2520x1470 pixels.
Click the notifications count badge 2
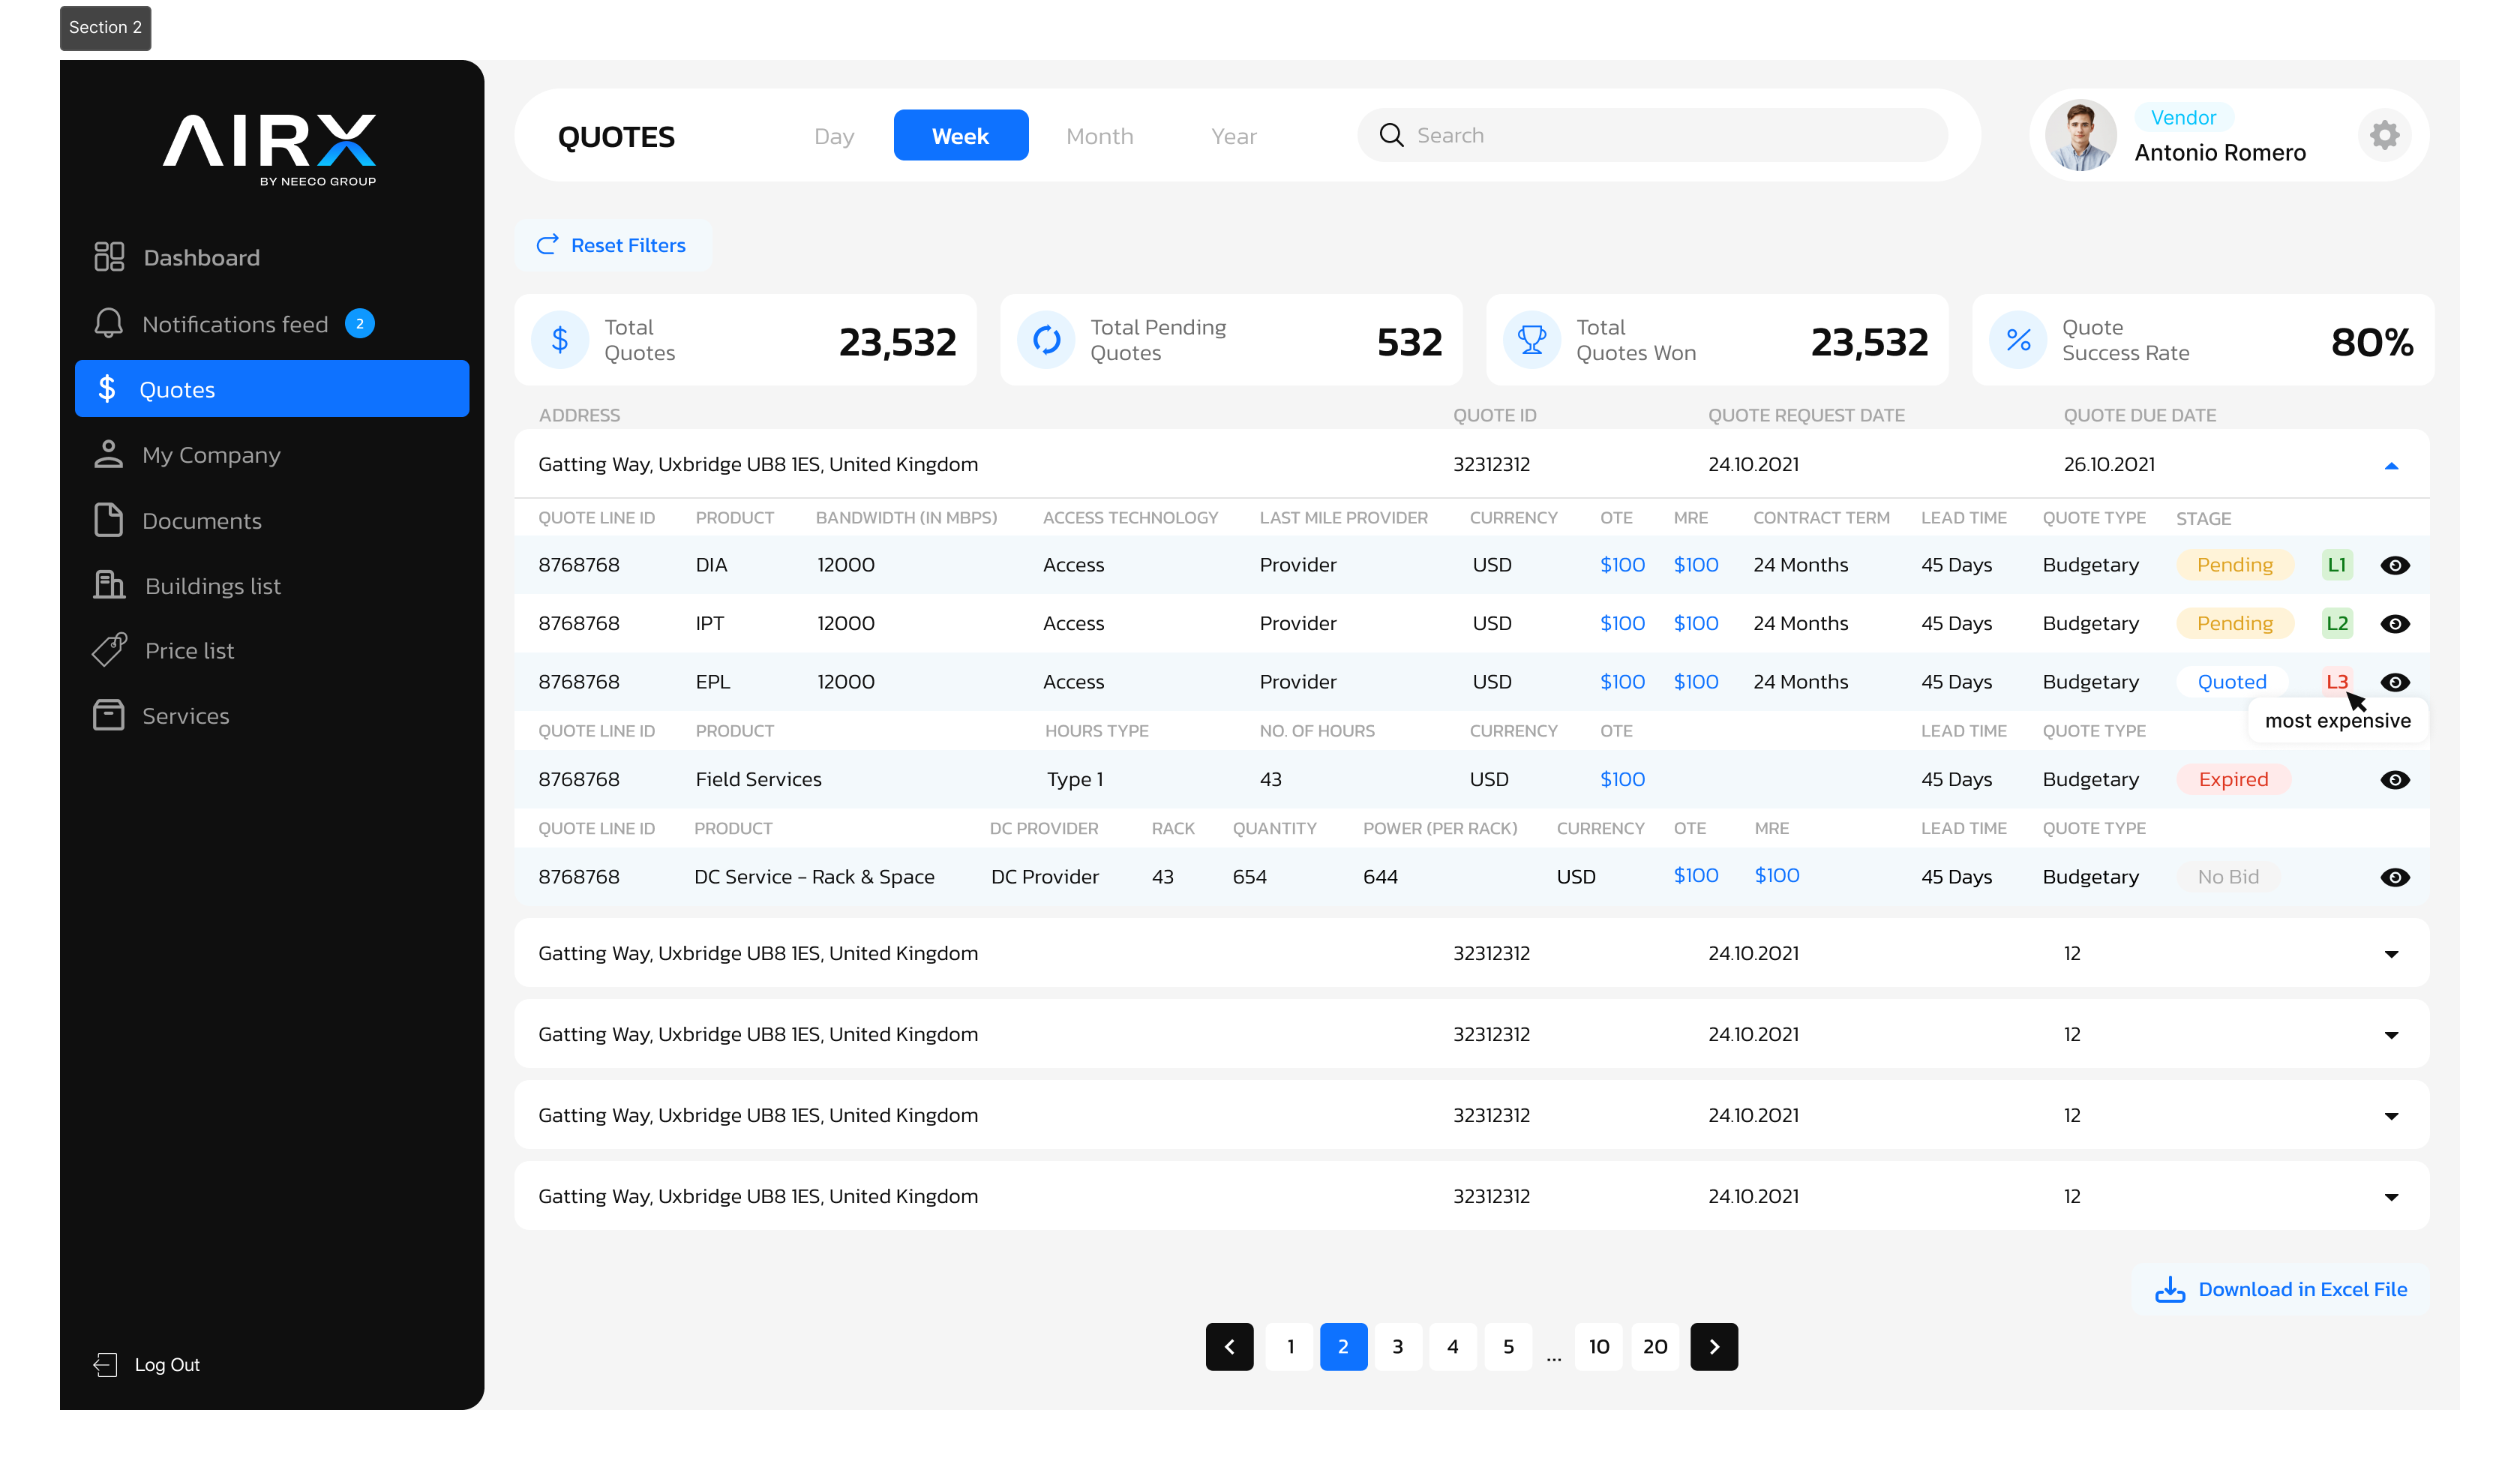[360, 324]
